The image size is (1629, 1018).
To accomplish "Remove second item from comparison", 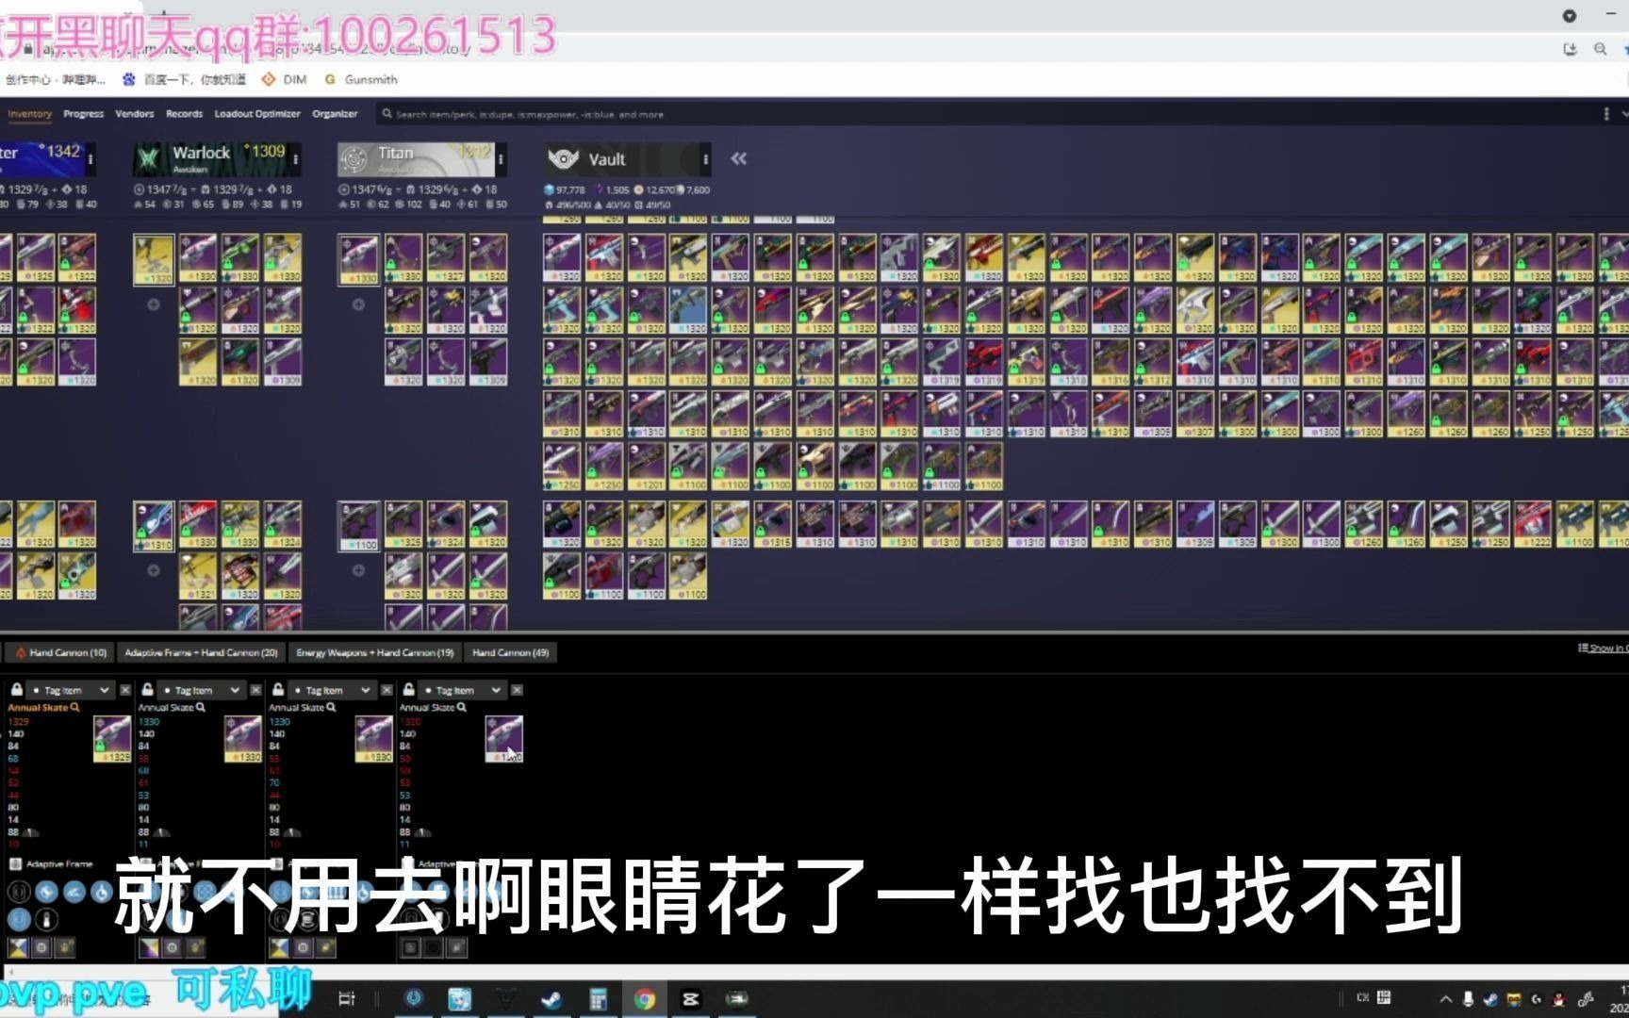I will pos(255,690).
